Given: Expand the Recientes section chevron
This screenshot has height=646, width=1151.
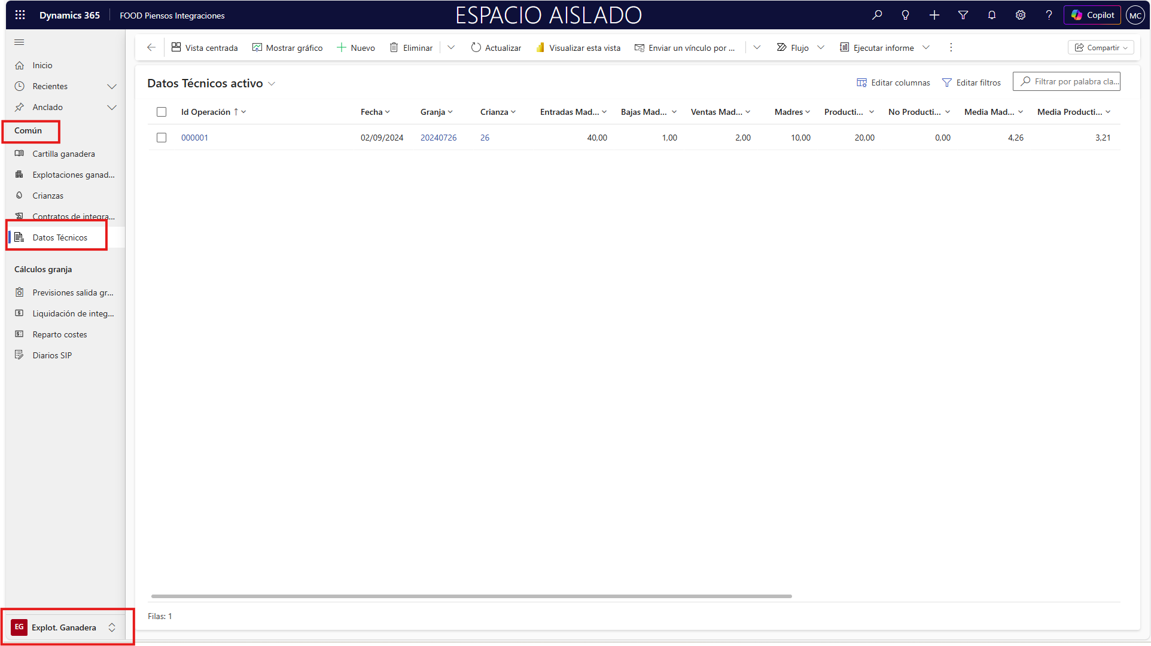Looking at the screenshot, I should (x=112, y=86).
